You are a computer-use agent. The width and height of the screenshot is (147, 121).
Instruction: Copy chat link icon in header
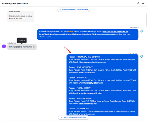(138, 4)
